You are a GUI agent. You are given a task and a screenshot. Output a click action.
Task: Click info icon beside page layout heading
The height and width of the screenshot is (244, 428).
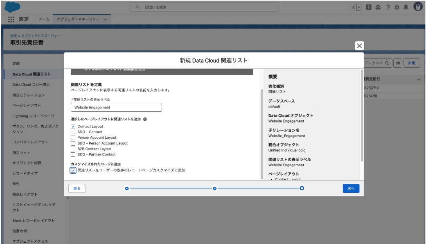click(145, 119)
